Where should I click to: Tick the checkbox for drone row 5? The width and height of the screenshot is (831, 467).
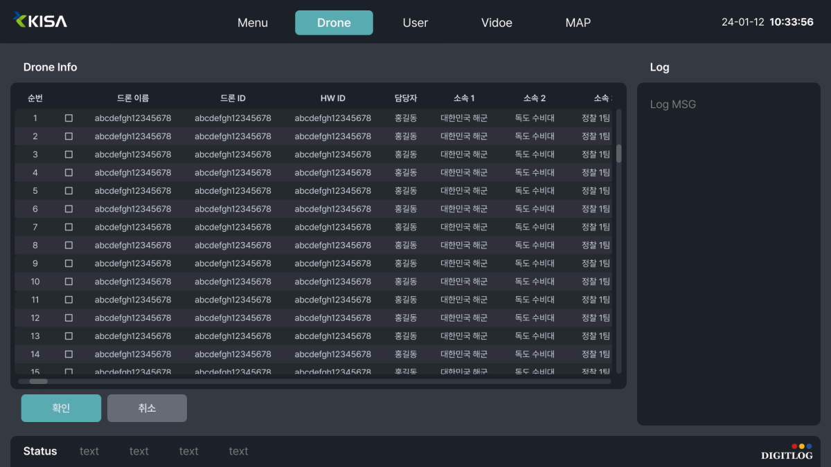click(x=69, y=191)
